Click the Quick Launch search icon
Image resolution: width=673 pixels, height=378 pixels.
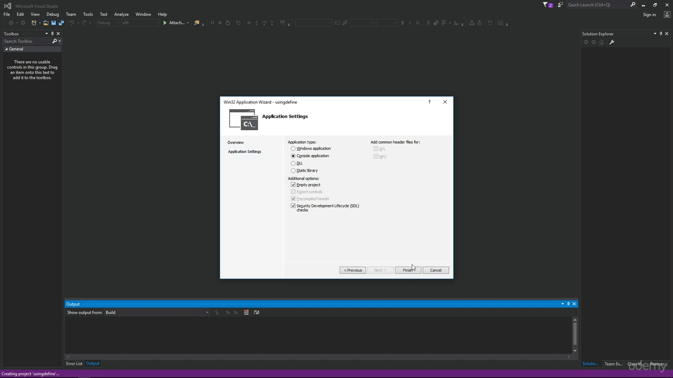coord(633,5)
